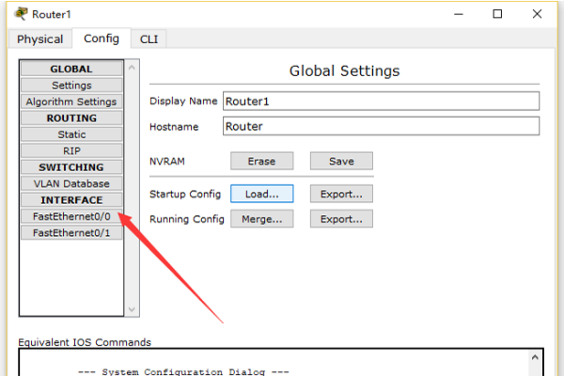Image resolution: width=564 pixels, height=376 pixels.
Task: Switch to the Physical tab
Action: pyautogui.click(x=39, y=39)
